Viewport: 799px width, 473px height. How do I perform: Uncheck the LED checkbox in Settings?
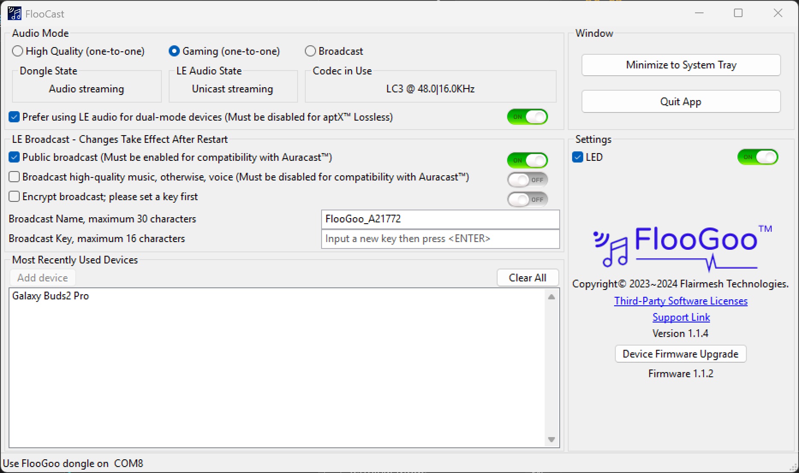578,157
